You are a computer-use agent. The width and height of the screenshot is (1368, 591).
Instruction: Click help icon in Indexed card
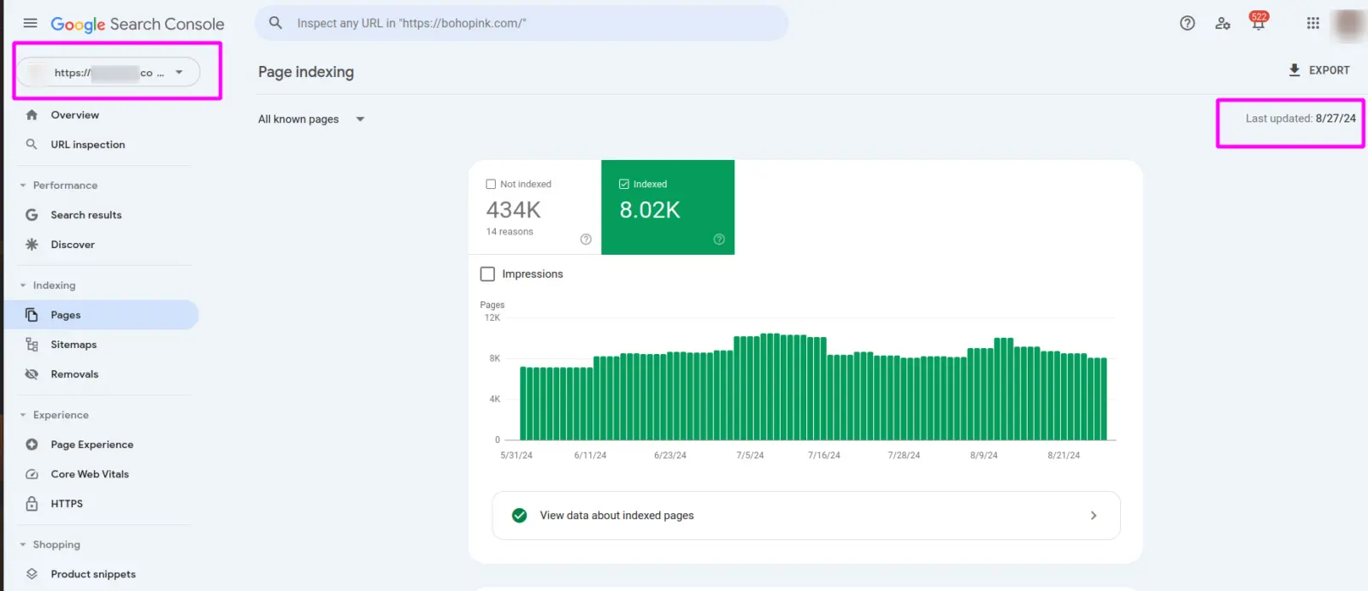click(x=719, y=239)
